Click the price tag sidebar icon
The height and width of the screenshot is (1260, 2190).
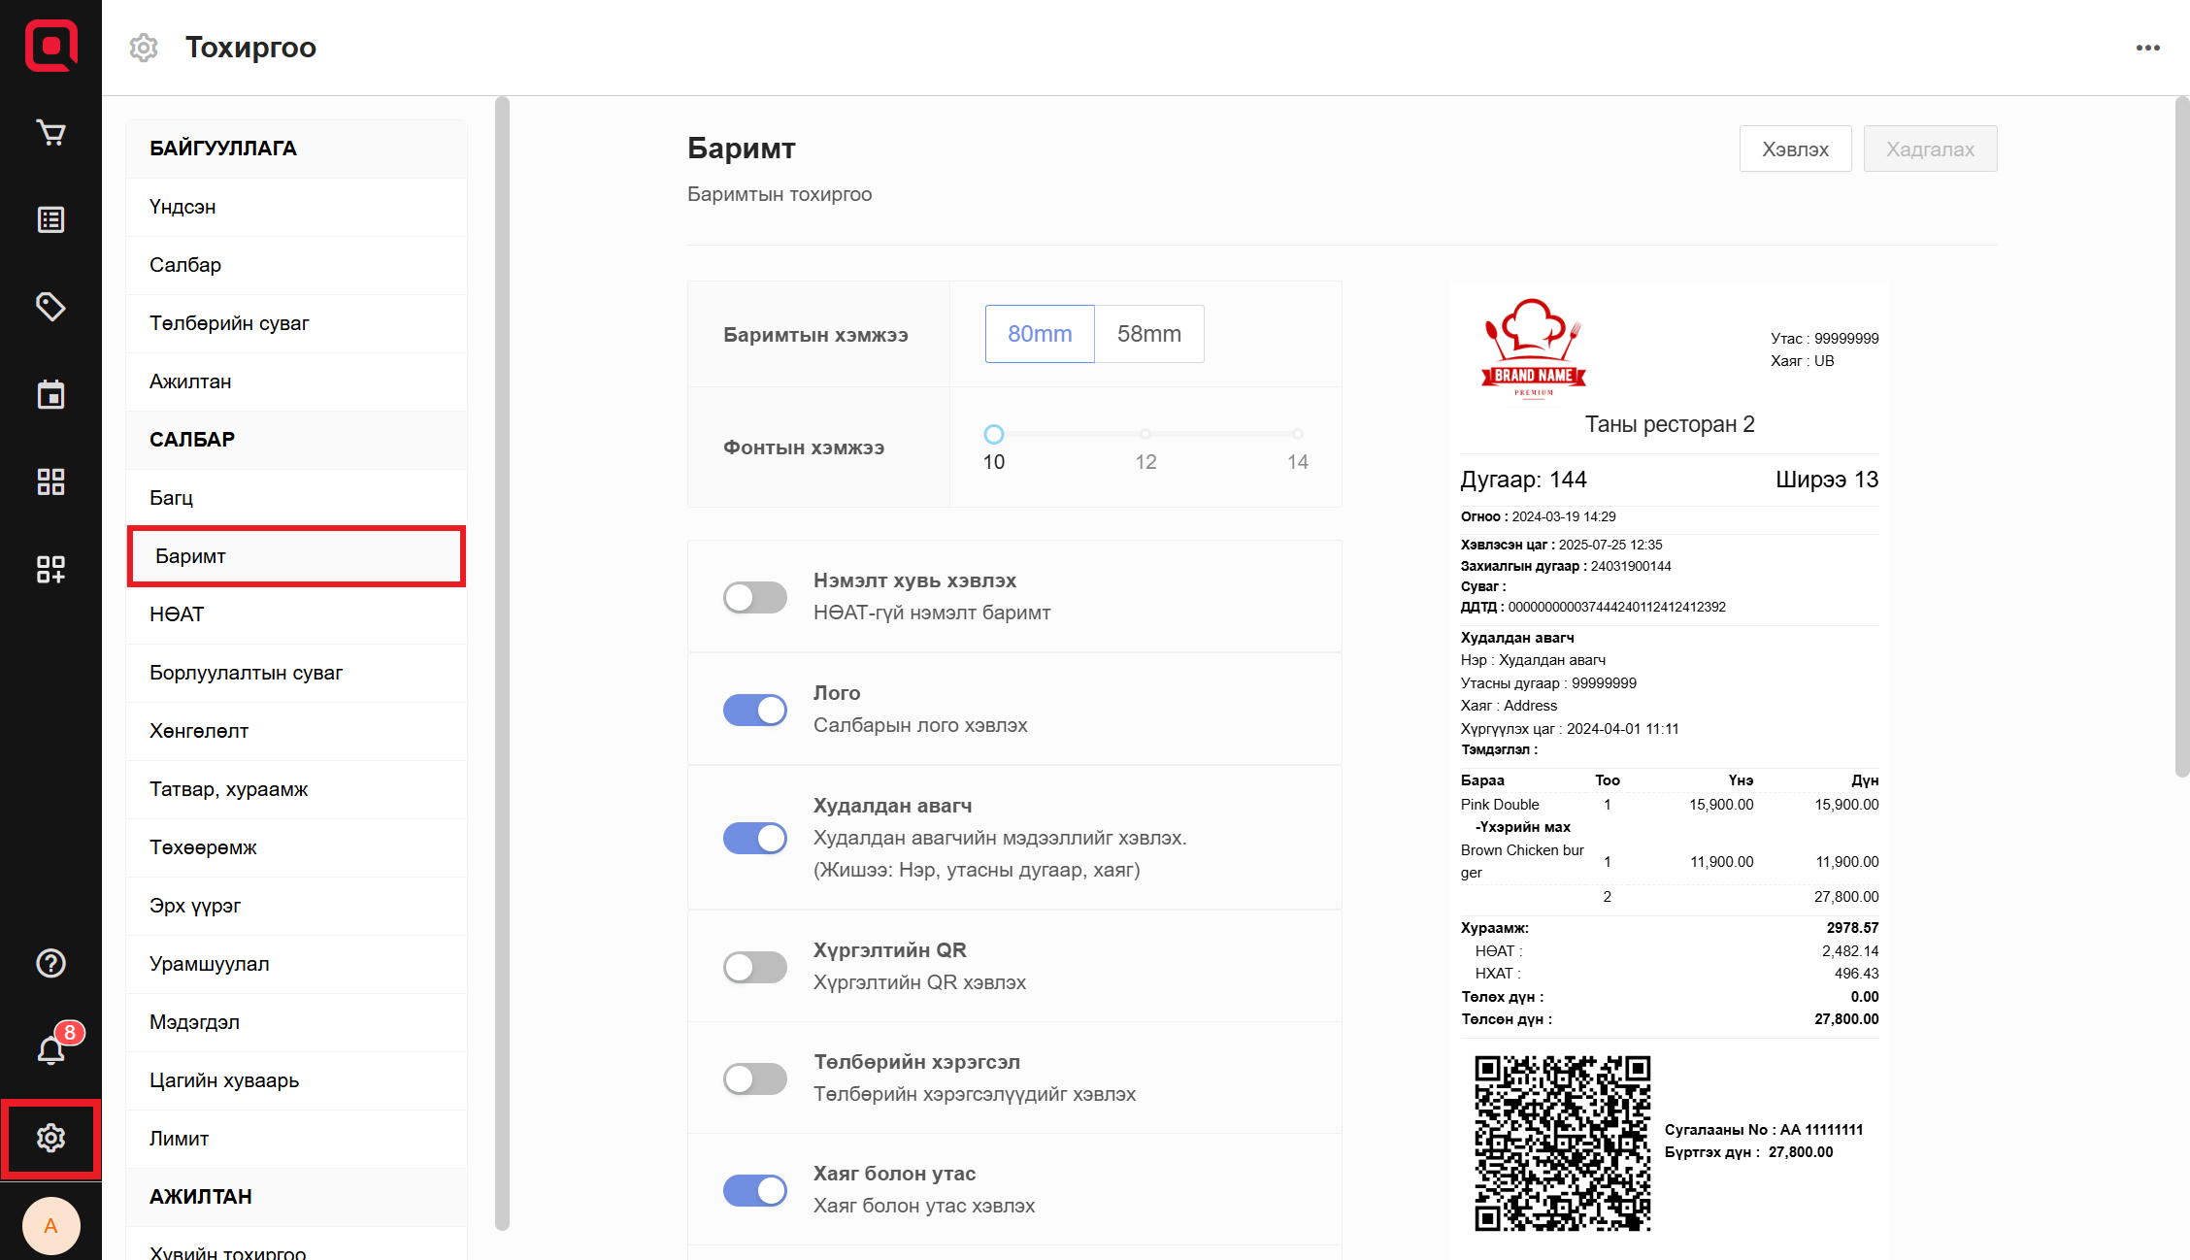click(x=50, y=307)
